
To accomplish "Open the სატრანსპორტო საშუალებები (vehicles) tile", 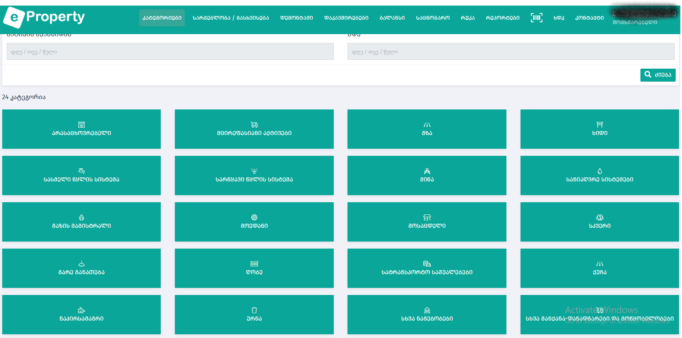I will point(427,268).
